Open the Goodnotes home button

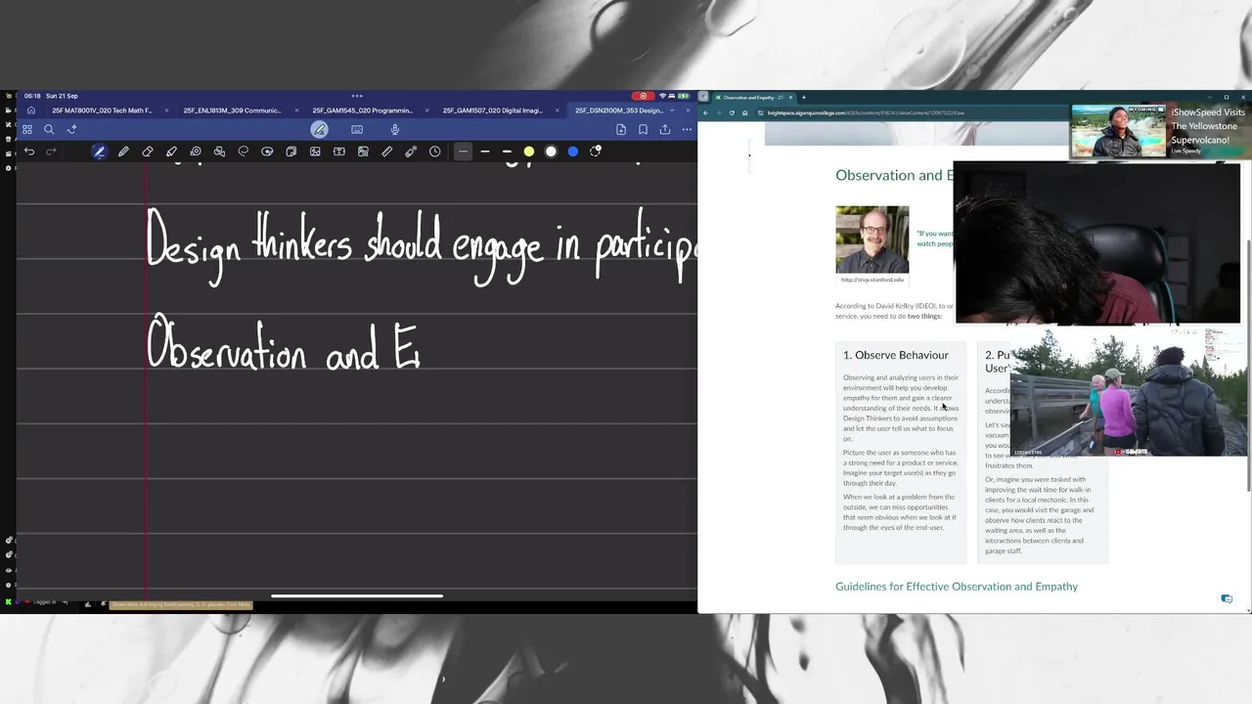[x=31, y=110]
